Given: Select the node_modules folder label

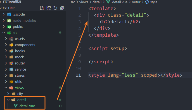Looking at the screenshot, I should (x=25, y=21).
